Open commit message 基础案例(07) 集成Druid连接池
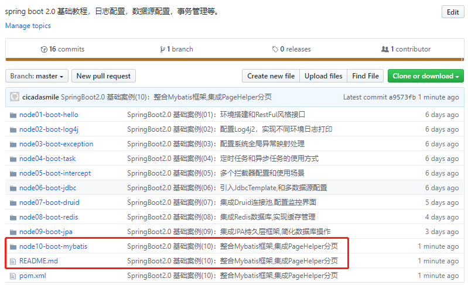 (221, 202)
